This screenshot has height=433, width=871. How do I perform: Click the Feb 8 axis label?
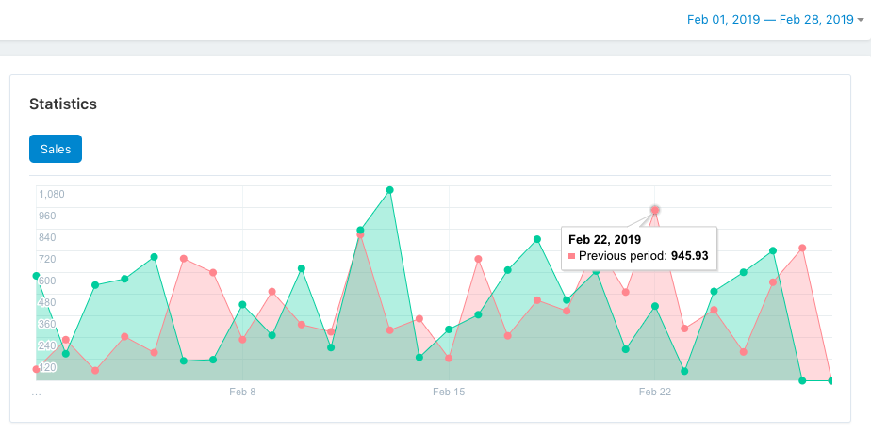coord(242,392)
